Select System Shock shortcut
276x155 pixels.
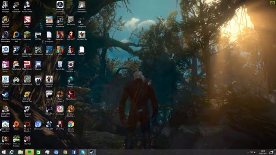click(x=71, y=81)
